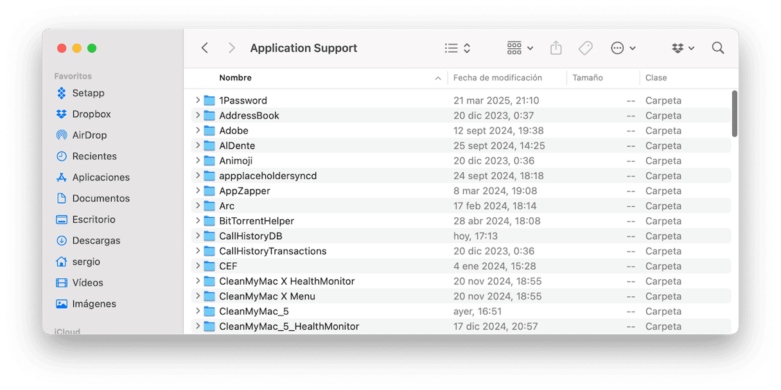
Task: Click the Application Support window title
Action: click(304, 48)
